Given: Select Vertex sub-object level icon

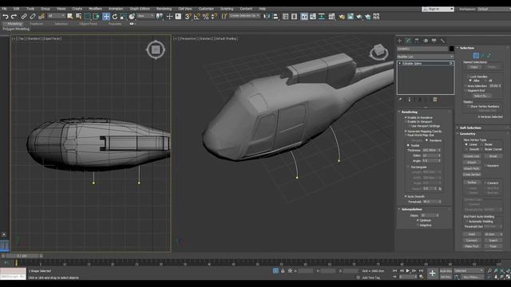Looking at the screenshot, I should [x=476, y=55].
